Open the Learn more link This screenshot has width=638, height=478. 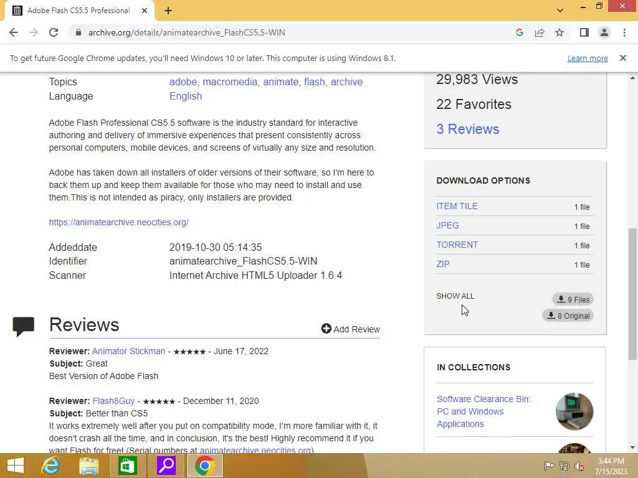[x=588, y=59]
